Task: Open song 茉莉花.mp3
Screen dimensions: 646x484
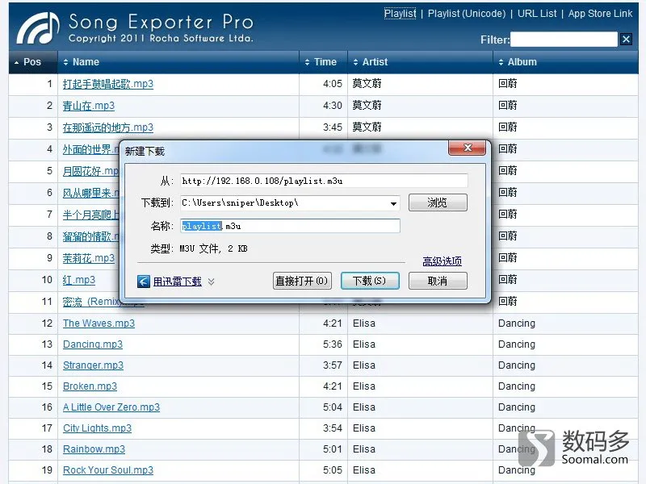Action: [89, 258]
